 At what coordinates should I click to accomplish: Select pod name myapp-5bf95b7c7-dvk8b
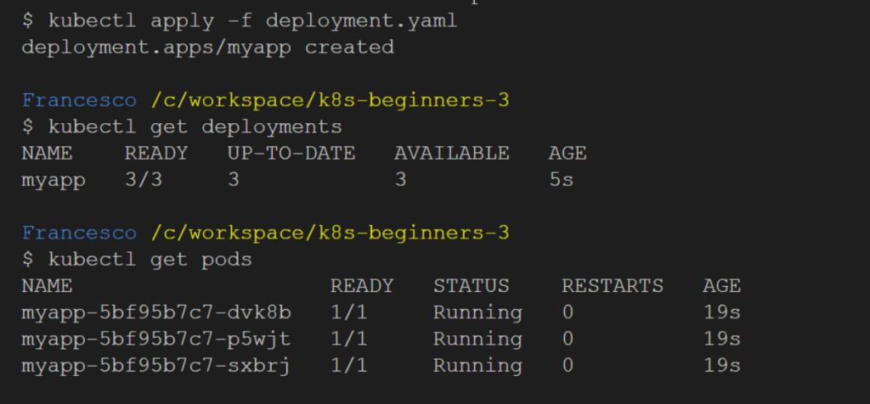(155, 312)
